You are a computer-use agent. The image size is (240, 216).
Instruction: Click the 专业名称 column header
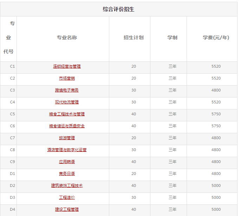[x=67, y=38]
